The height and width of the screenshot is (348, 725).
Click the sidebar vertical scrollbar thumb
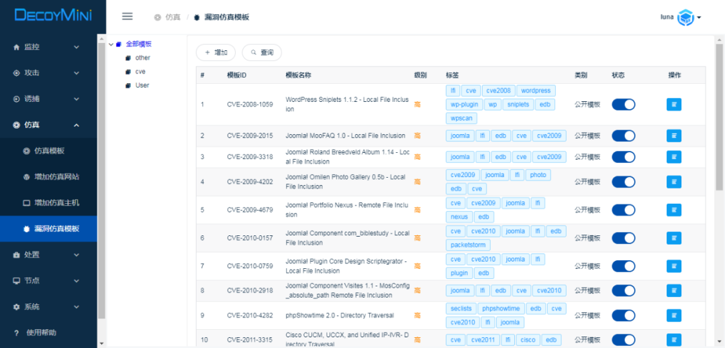pos(102,180)
